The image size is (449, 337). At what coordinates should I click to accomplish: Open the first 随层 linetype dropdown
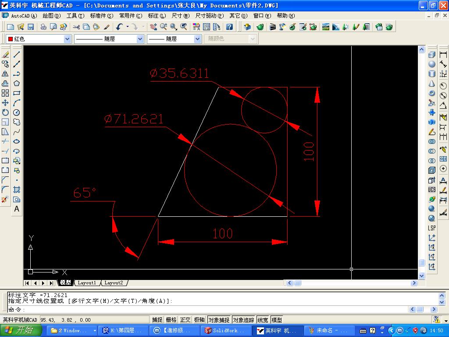pyautogui.click(x=140, y=39)
